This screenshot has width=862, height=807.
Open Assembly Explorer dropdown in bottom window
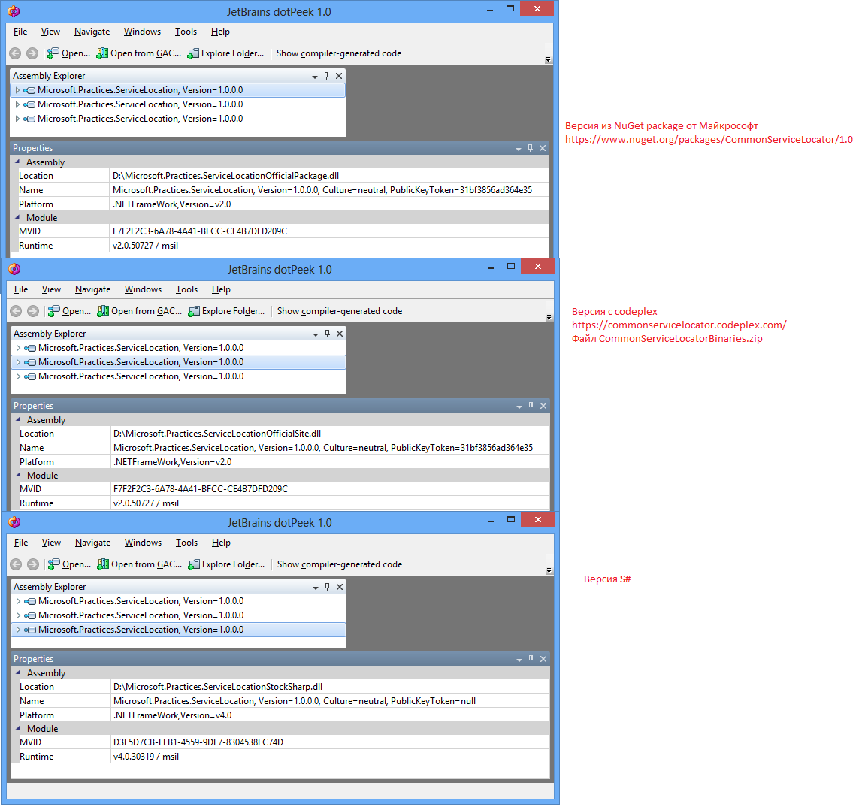(316, 588)
